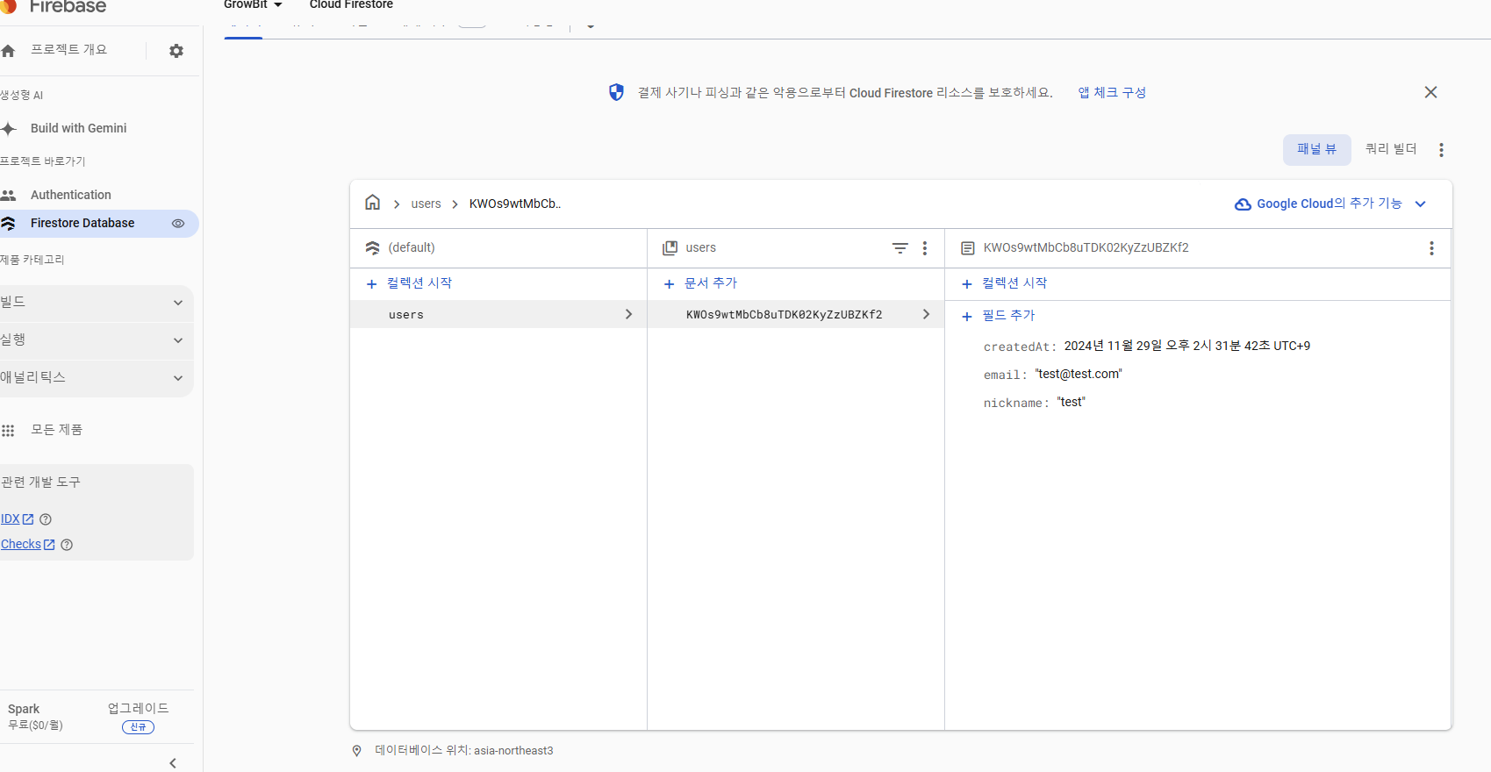
Task: Click the email field value "test@test.com"
Action: (1079, 374)
